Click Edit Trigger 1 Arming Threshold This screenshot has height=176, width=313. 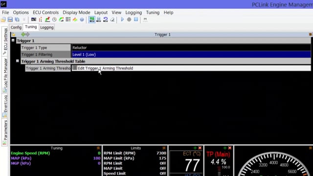click(x=191, y=68)
